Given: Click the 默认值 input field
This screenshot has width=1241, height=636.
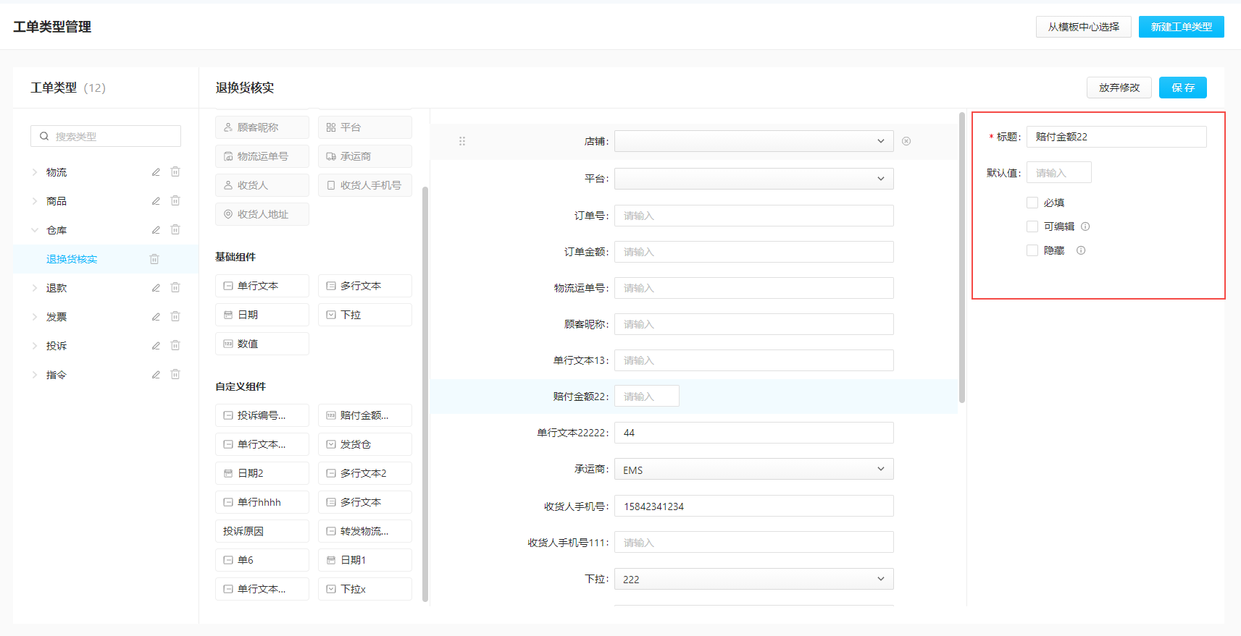Looking at the screenshot, I should coord(1058,173).
